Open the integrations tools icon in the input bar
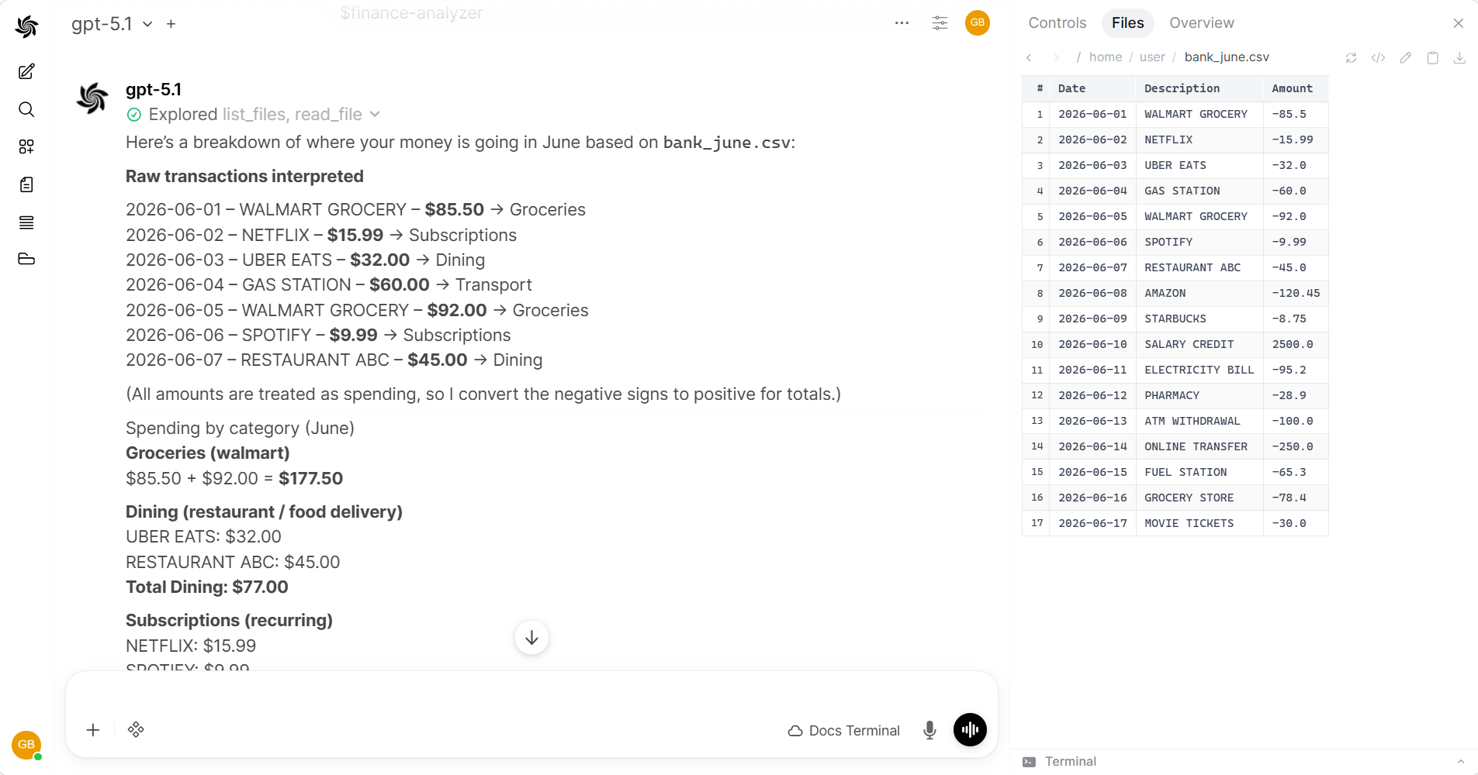 click(136, 729)
